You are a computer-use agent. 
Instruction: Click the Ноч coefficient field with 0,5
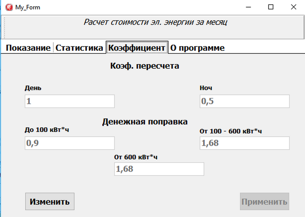244,101
